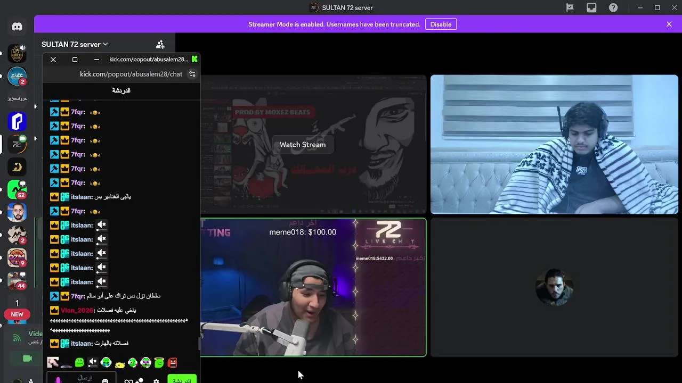Click itslaan username in the last message
The height and width of the screenshot is (383, 682).
tap(82, 344)
